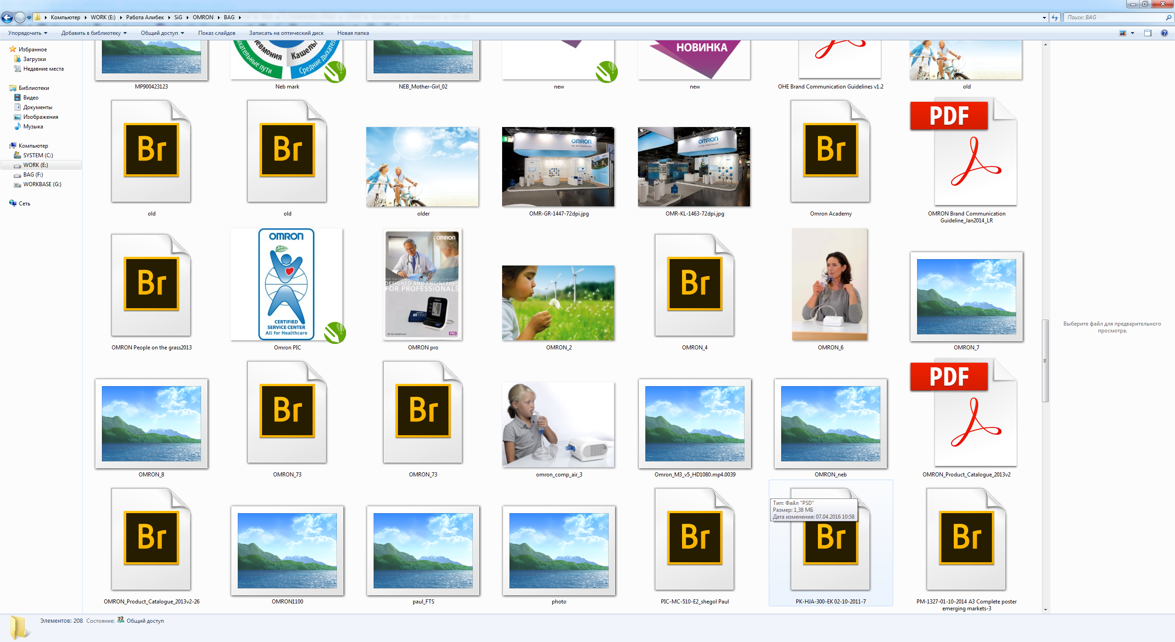
Task: Open the Изображения library
Action: [x=40, y=117]
